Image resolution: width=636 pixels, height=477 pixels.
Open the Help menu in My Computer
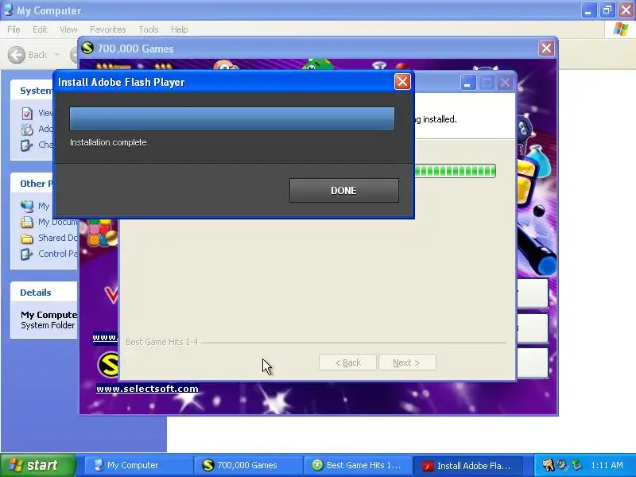pyautogui.click(x=179, y=29)
